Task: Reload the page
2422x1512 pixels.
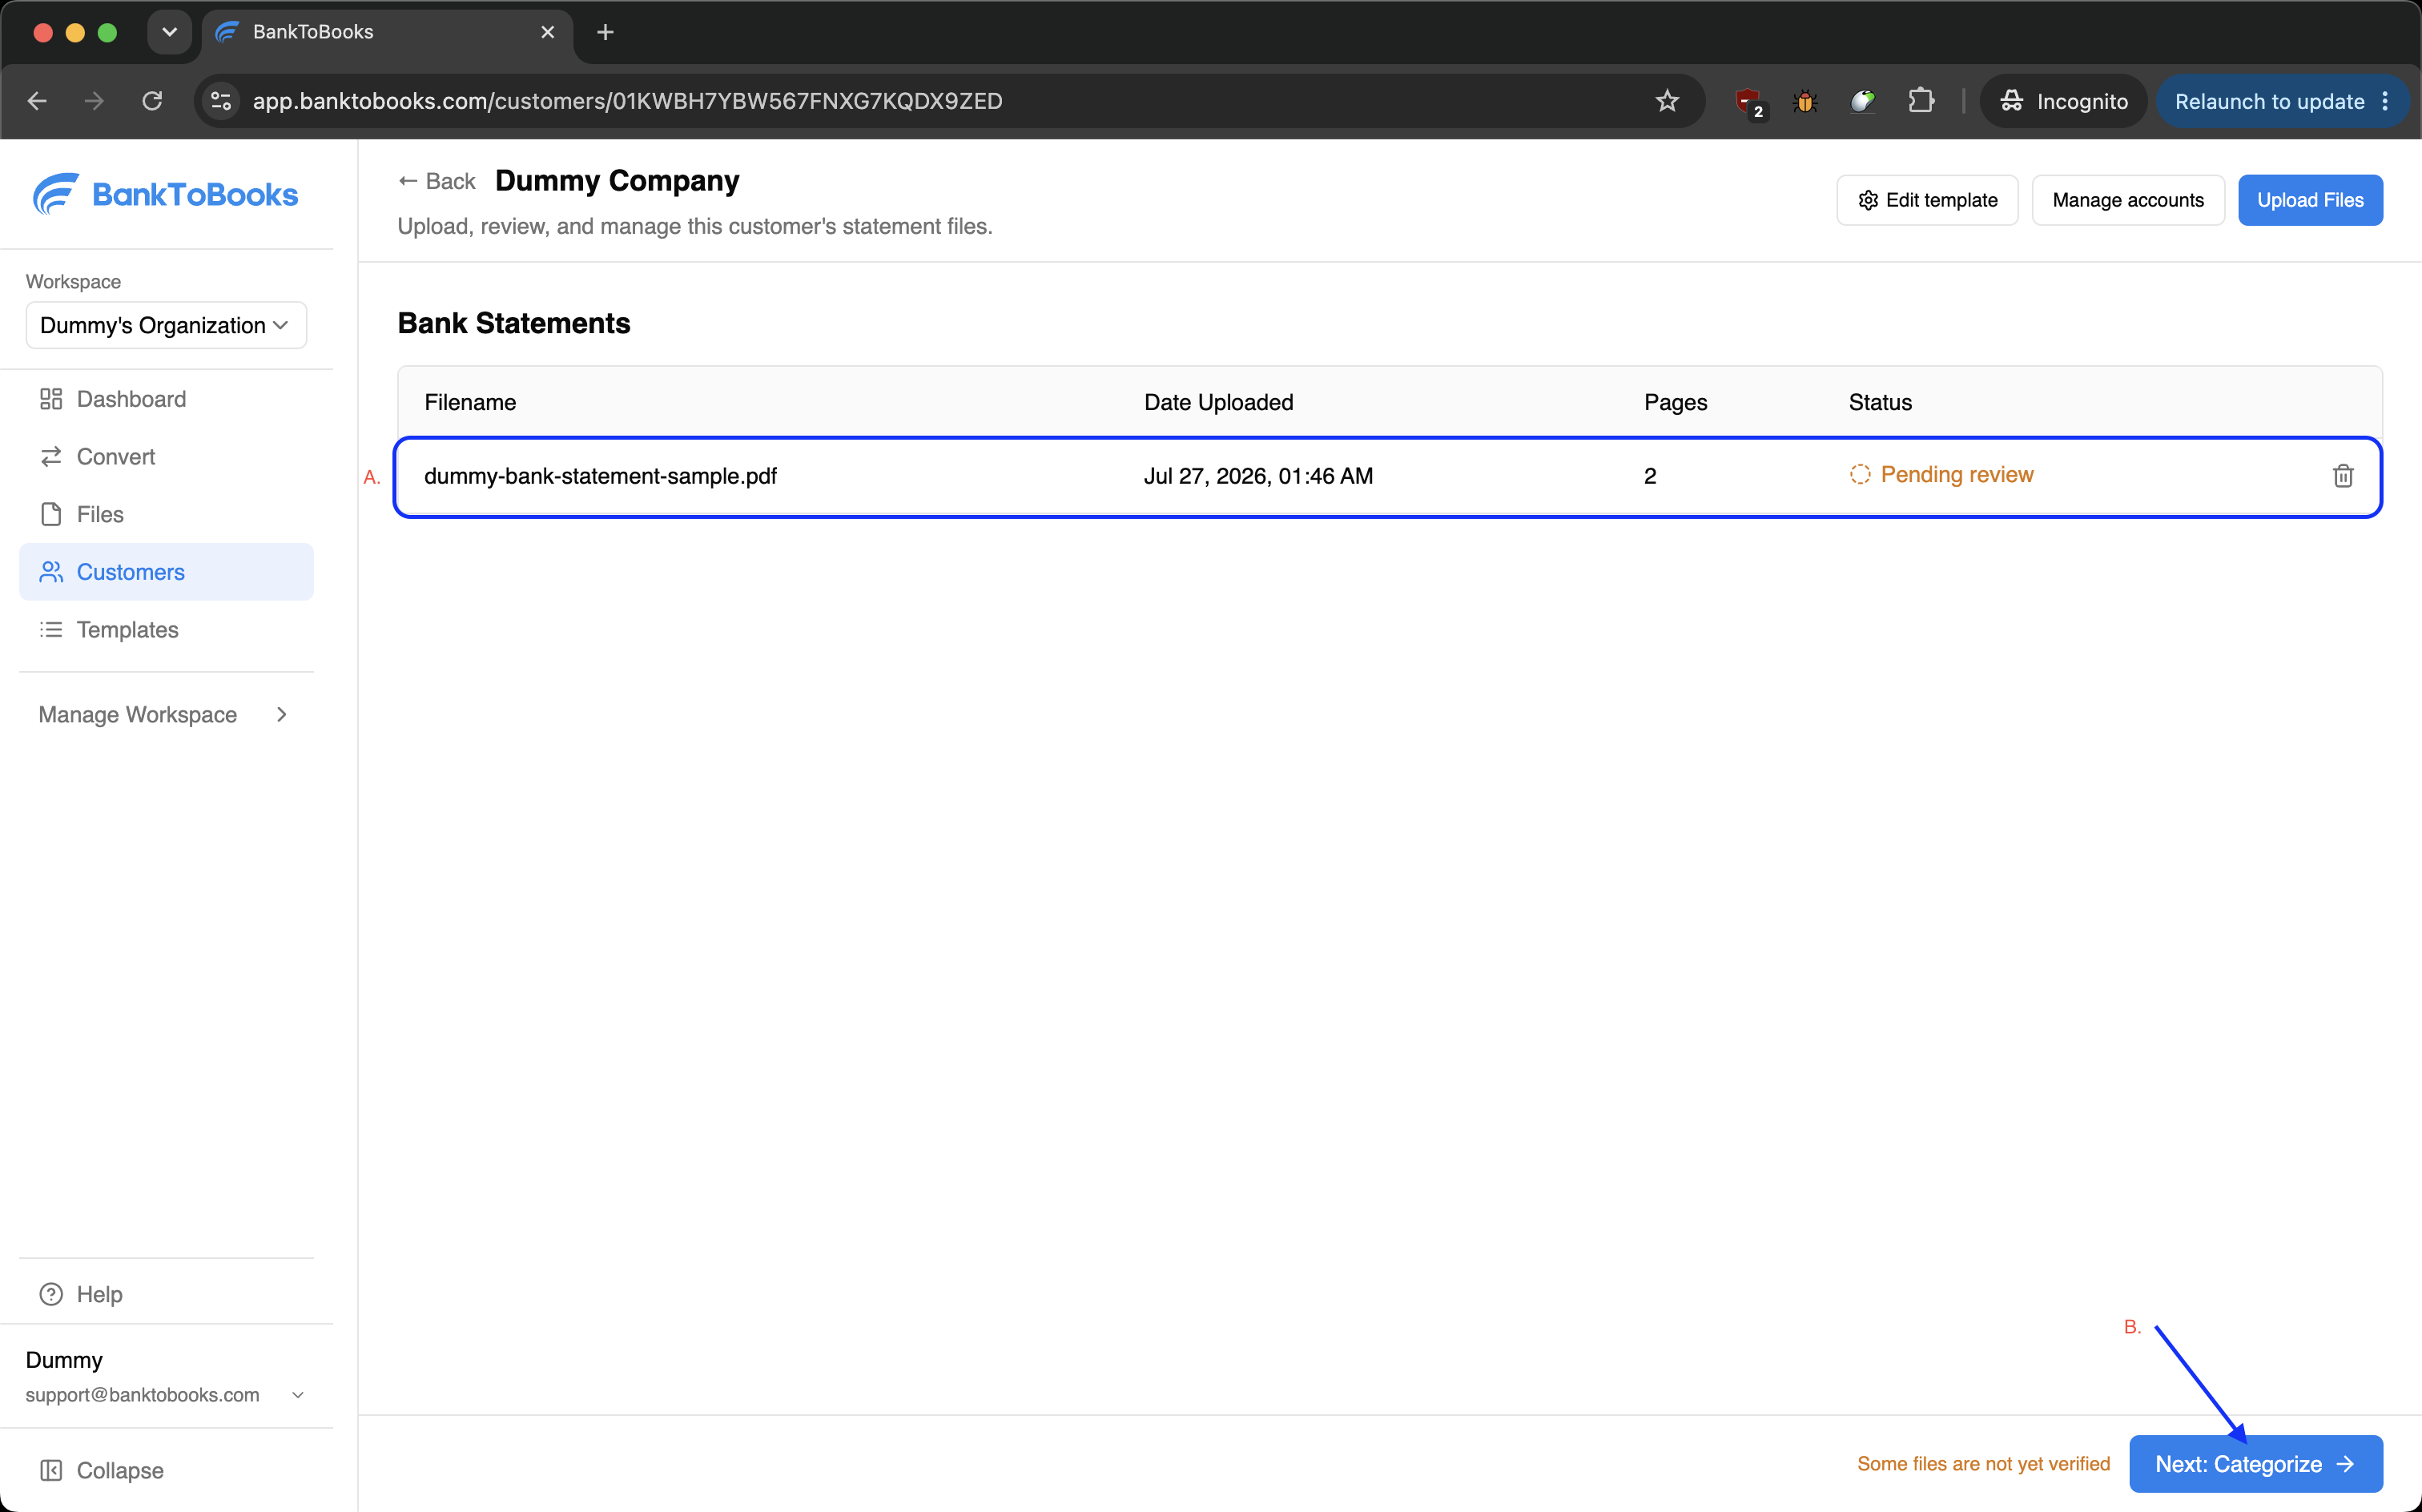Action: coord(152,101)
